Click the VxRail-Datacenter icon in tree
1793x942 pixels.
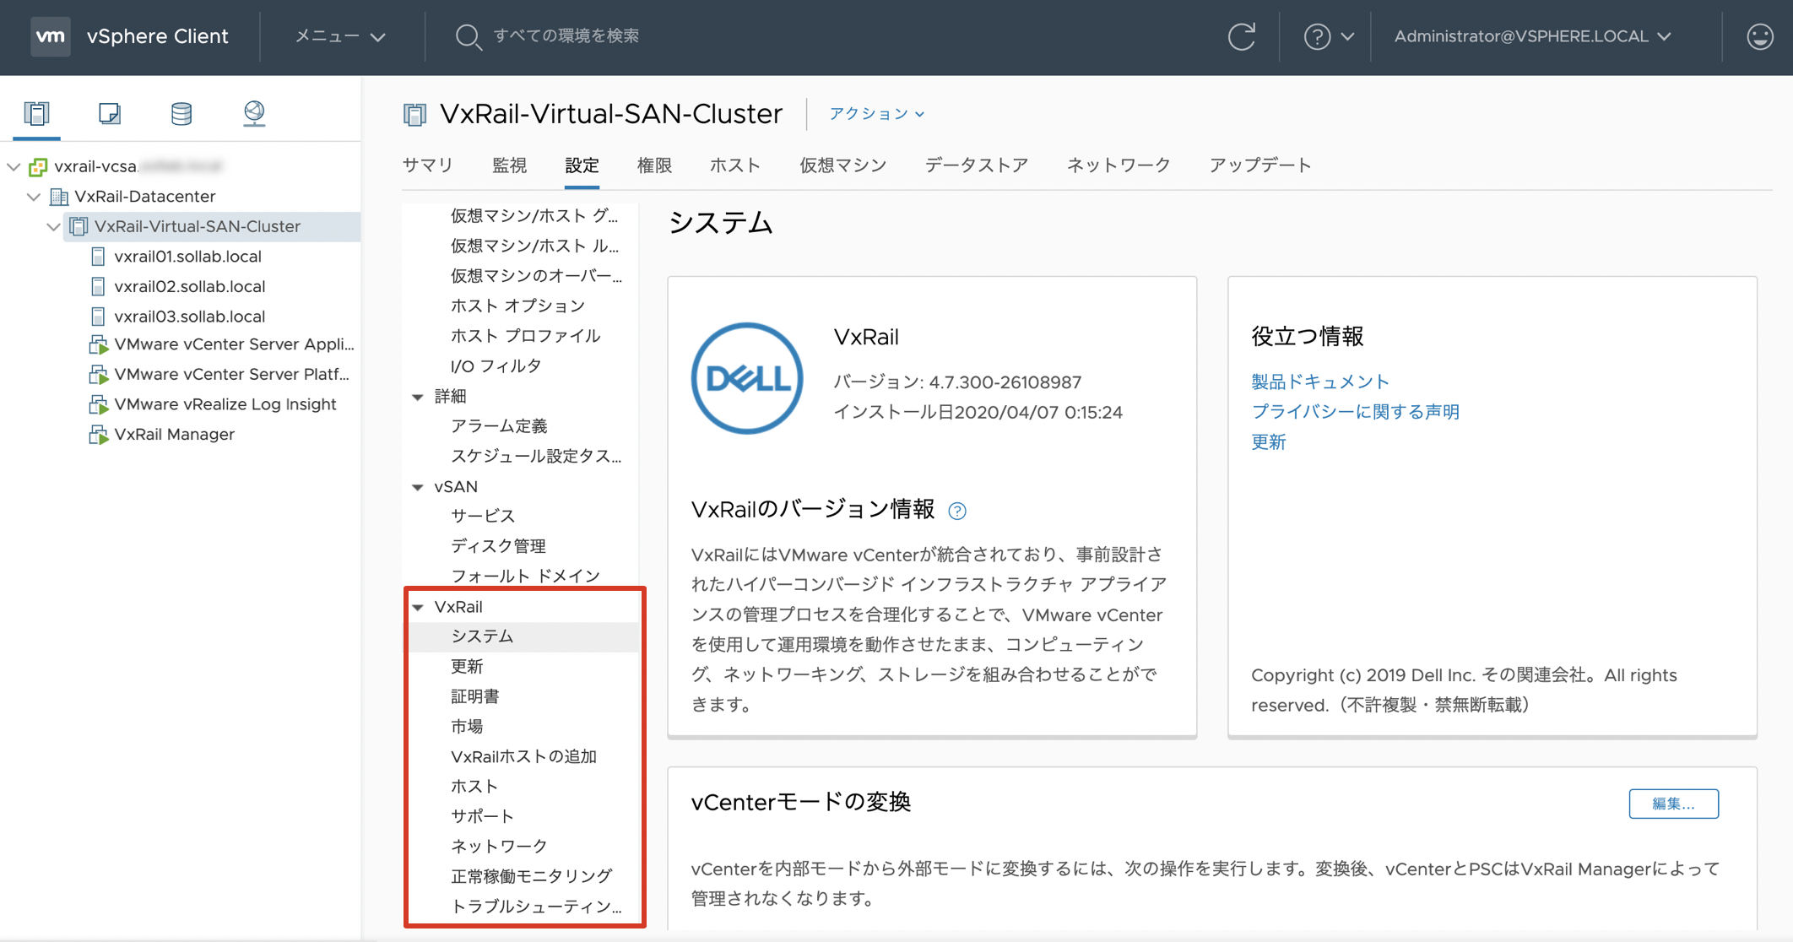[x=58, y=197]
